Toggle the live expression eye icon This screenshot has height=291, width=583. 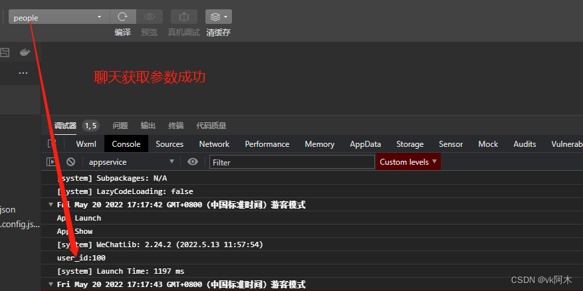coord(193,161)
